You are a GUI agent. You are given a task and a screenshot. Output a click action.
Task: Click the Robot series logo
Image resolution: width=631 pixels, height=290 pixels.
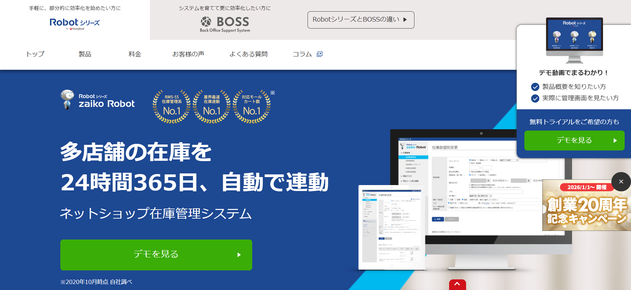coord(75,23)
